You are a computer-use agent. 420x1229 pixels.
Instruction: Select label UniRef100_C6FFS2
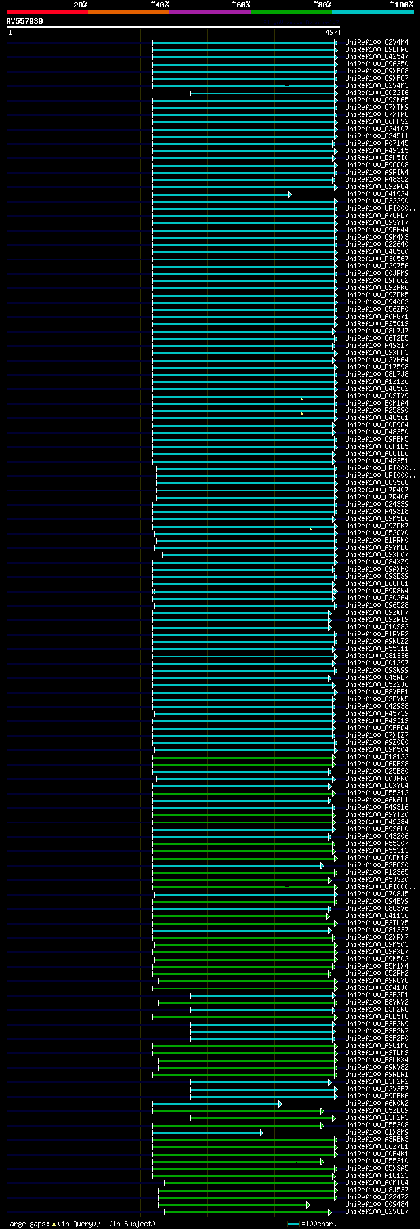(377, 121)
